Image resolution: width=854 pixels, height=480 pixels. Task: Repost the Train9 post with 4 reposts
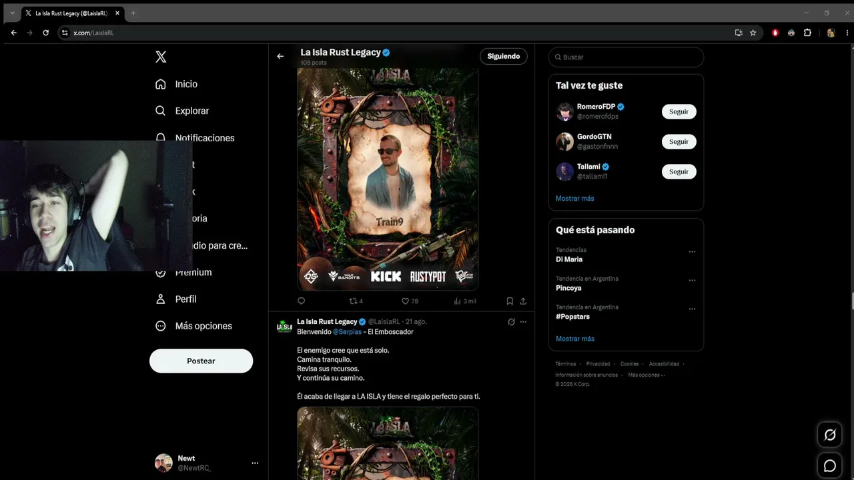click(x=356, y=301)
